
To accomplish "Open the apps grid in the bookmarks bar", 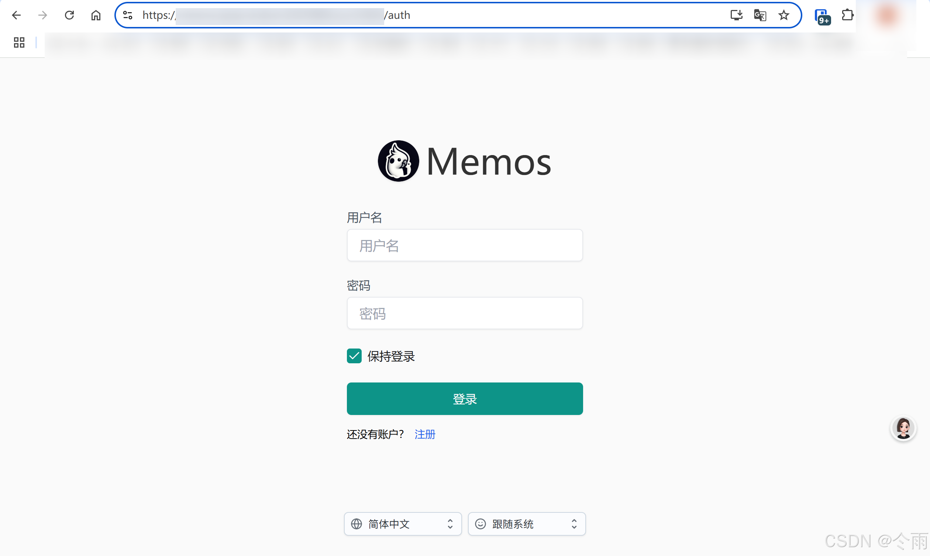I will (19, 42).
